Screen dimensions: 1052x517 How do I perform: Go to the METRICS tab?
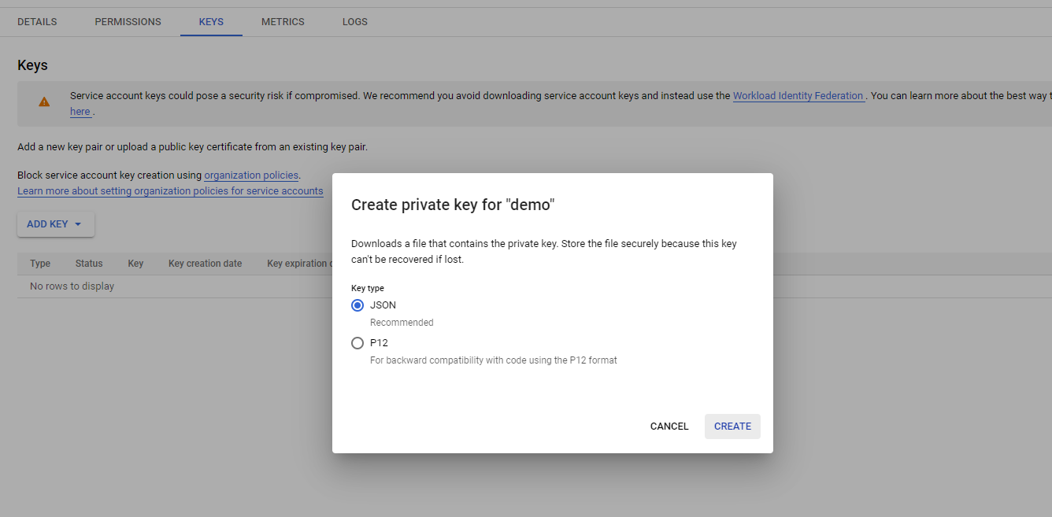tap(283, 22)
